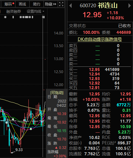Screen dimensions: 133x158
Task: Open the 筹码 chip distribution button
Action: (x=8, y=4)
